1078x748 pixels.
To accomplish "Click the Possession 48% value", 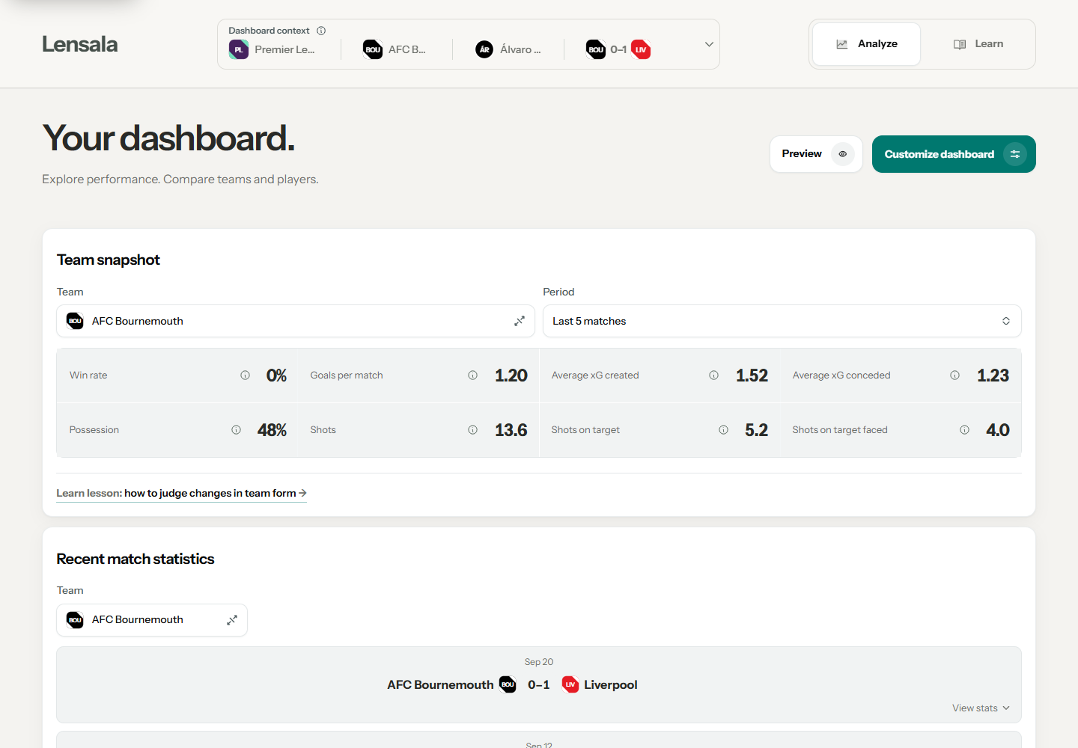I will [x=272, y=430].
